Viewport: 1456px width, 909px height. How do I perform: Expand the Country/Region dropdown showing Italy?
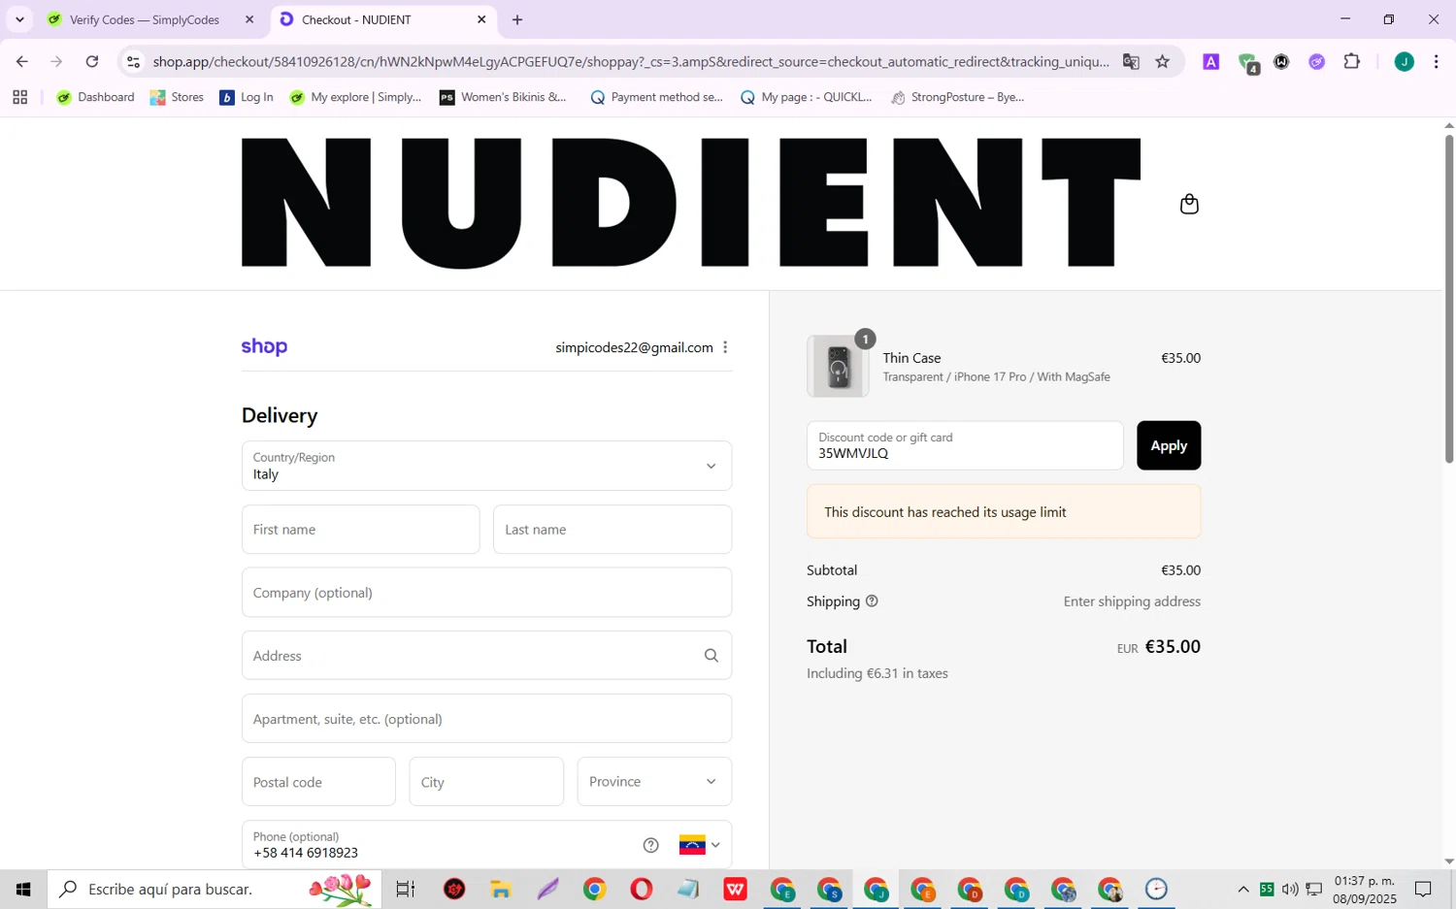tap(486, 466)
